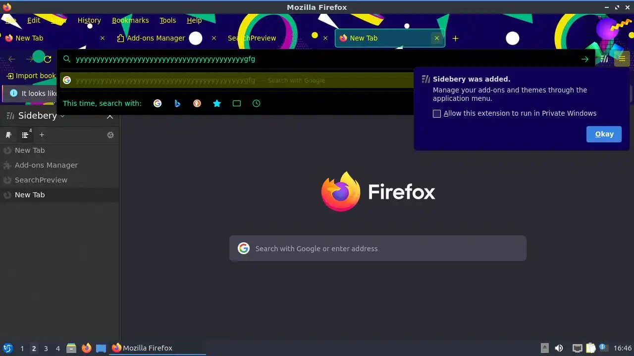Open Sidebery settings gear
This screenshot has width=634, height=356.
click(x=110, y=135)
